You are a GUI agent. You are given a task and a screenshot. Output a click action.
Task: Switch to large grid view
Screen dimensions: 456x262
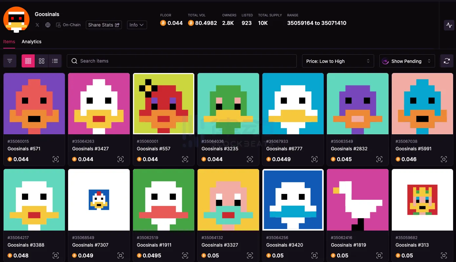click(x=42, y=61)
